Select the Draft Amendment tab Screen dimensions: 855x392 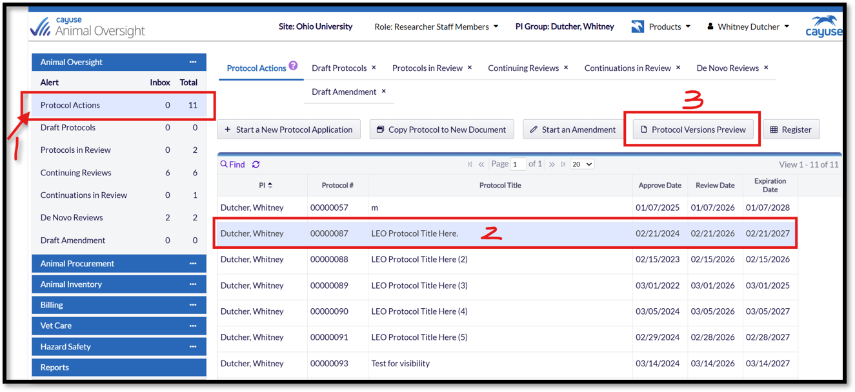coord(344,92)
